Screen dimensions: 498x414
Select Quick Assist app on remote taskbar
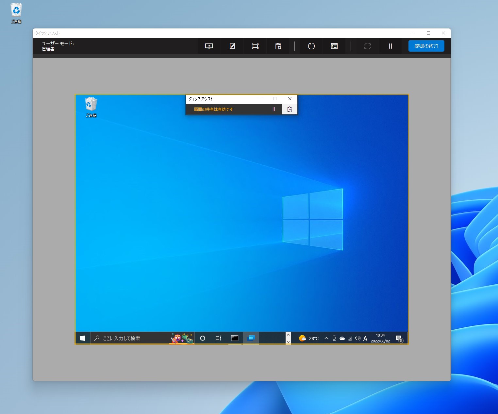(x=251, y=338)
